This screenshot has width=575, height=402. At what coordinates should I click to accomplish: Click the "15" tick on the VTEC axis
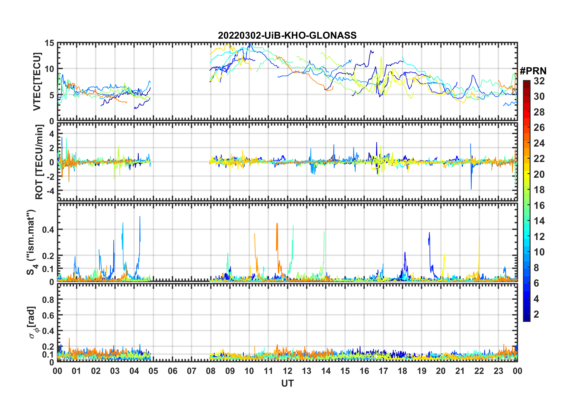[50, 43]
